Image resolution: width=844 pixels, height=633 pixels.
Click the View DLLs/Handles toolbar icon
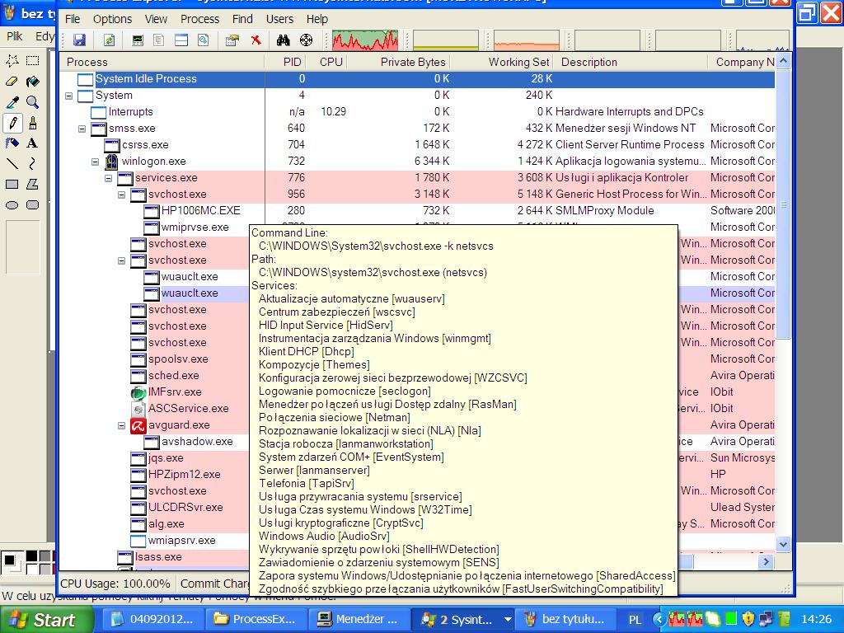pos(203,40)
